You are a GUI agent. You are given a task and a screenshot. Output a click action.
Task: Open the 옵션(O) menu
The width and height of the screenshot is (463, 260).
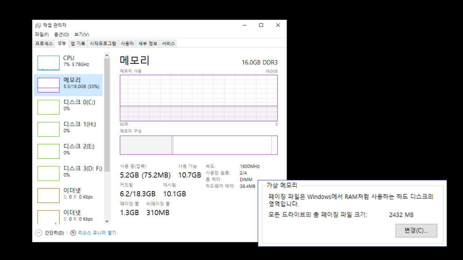tap(62, 34)
